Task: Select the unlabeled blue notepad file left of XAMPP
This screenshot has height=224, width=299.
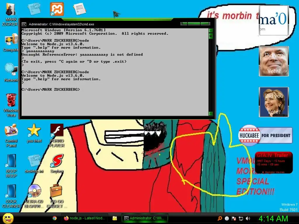Action: tap(34, 9)
